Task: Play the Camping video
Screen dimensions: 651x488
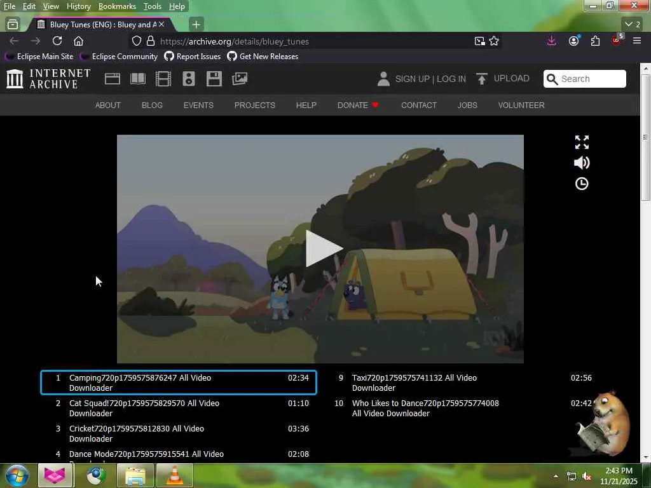Action: [x=324, y=248]
